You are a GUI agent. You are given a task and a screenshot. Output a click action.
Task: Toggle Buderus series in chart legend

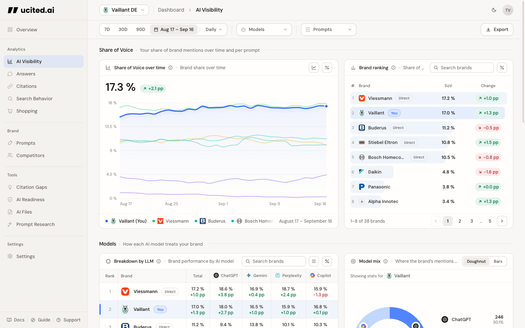[210, 221]
